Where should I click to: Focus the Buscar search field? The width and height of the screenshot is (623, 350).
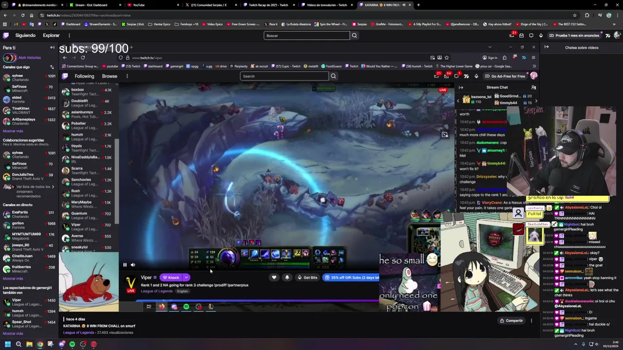pyautogui.click(x=307, y=35)
